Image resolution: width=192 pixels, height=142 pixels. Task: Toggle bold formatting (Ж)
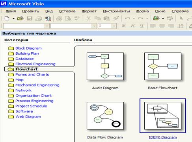pos(123,26)
